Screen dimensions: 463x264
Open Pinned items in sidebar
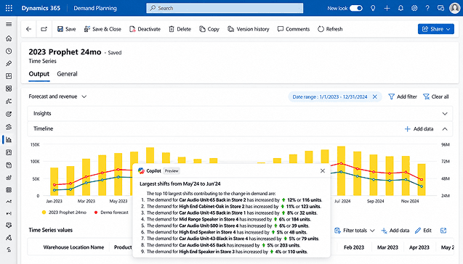[9, 63]
